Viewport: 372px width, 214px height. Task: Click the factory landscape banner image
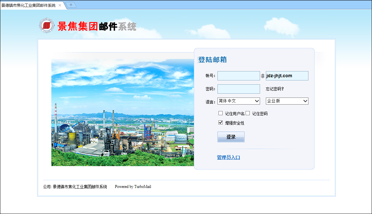tap(123, 113)
